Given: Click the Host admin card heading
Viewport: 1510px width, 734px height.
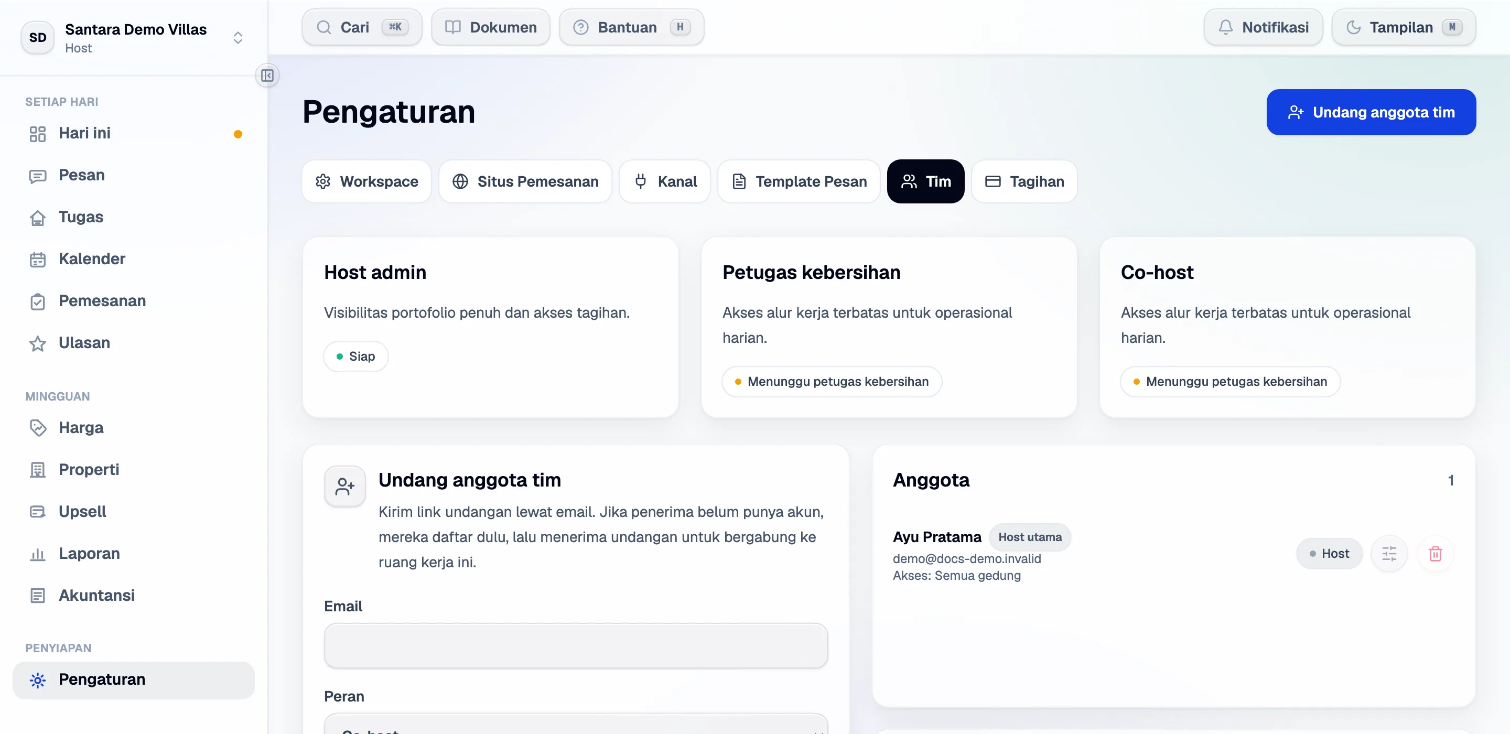Looking at the screenshot, I should point(375,273).
